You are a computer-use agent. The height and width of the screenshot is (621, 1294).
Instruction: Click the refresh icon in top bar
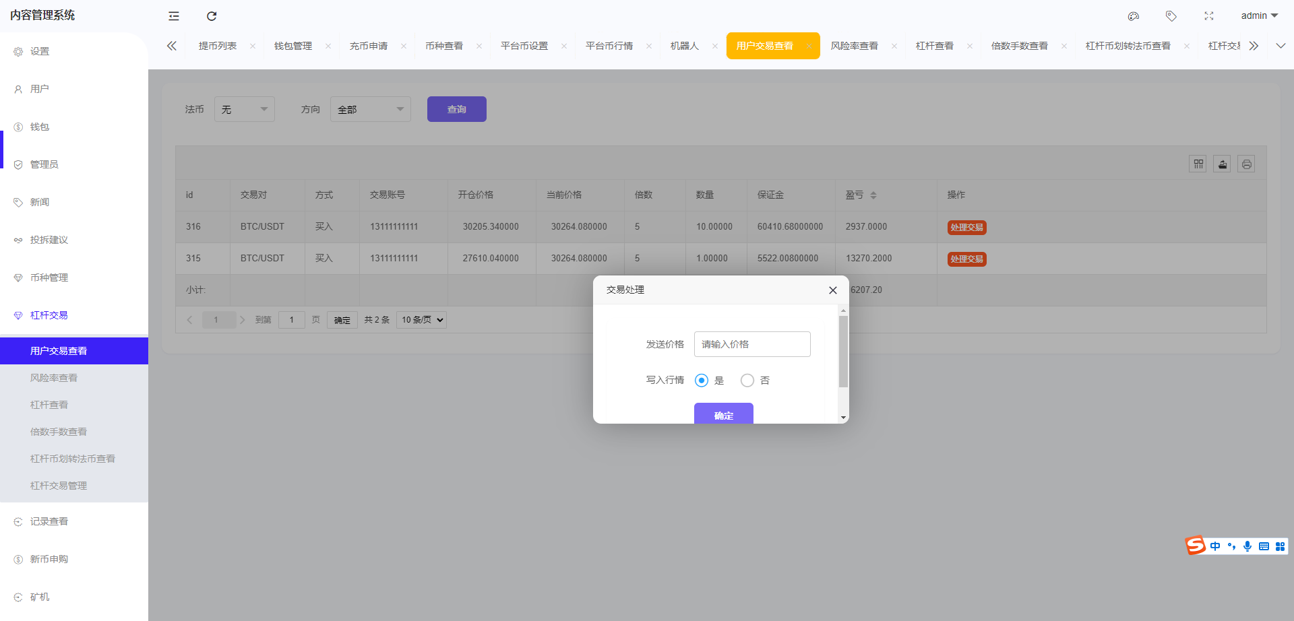212,16
